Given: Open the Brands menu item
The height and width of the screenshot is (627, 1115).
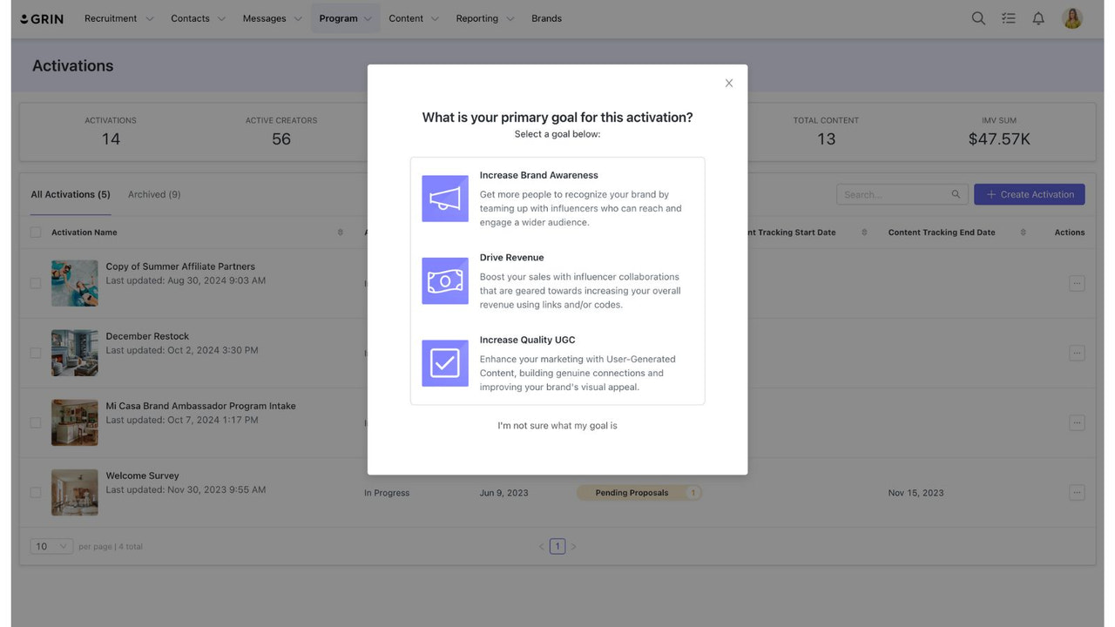Looking at the screenshot, I should click(x=546, y=17).
